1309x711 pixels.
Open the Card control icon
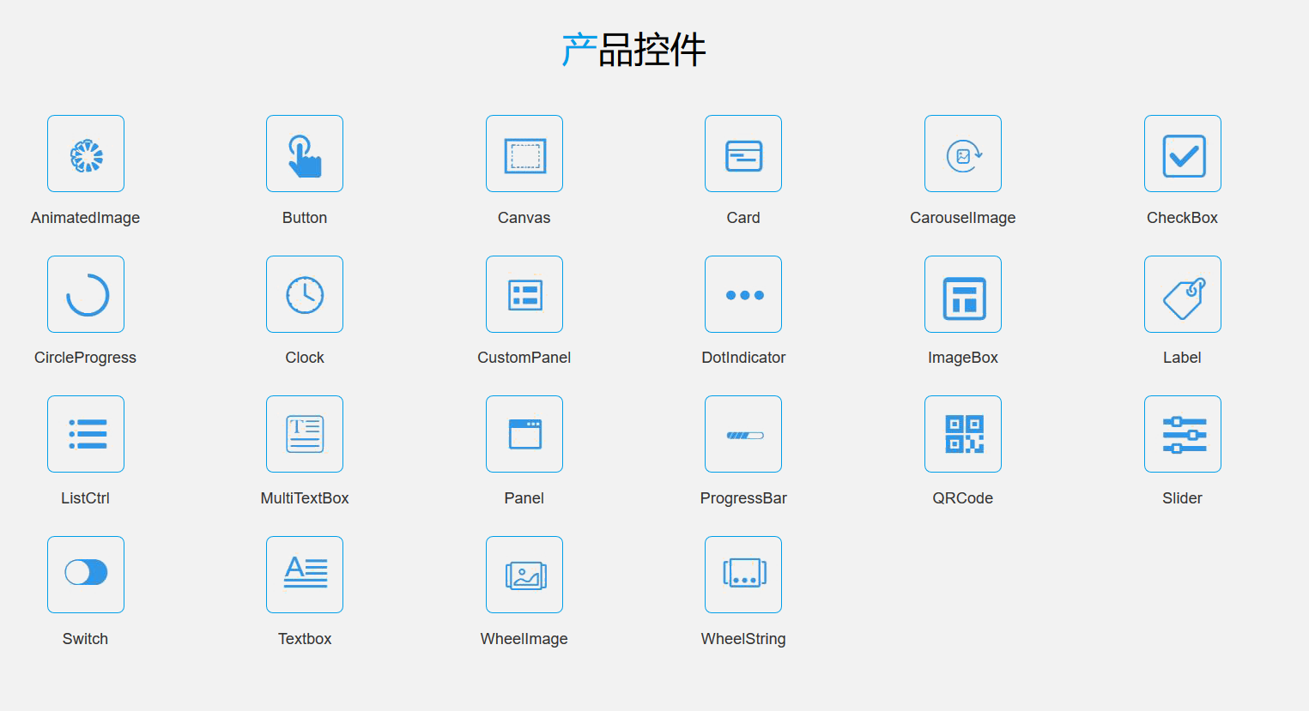coord(743,154)
